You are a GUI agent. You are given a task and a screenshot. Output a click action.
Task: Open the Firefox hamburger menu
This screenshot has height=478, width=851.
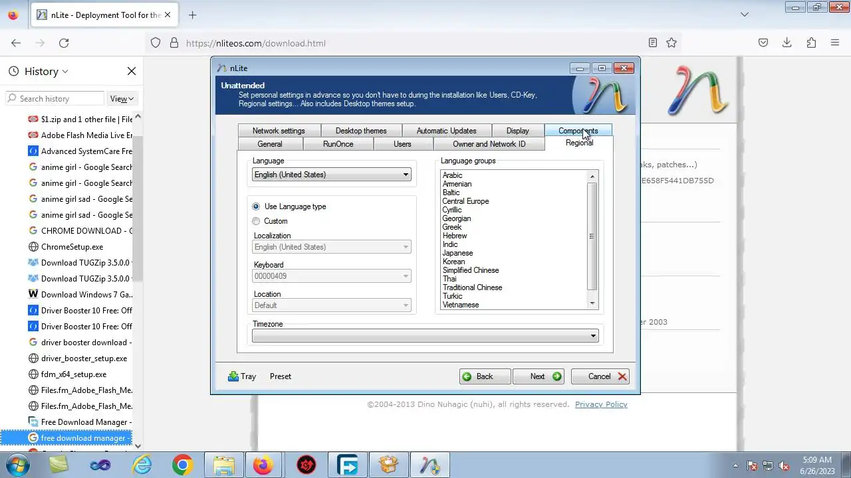click(835, 42)
